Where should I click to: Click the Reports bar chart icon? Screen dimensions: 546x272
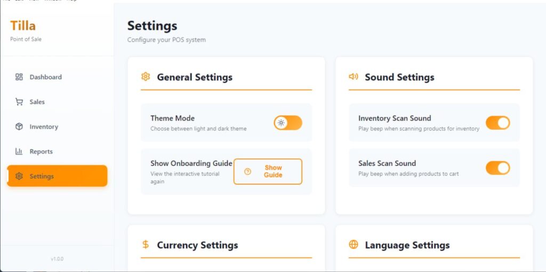tap(19, 151)
